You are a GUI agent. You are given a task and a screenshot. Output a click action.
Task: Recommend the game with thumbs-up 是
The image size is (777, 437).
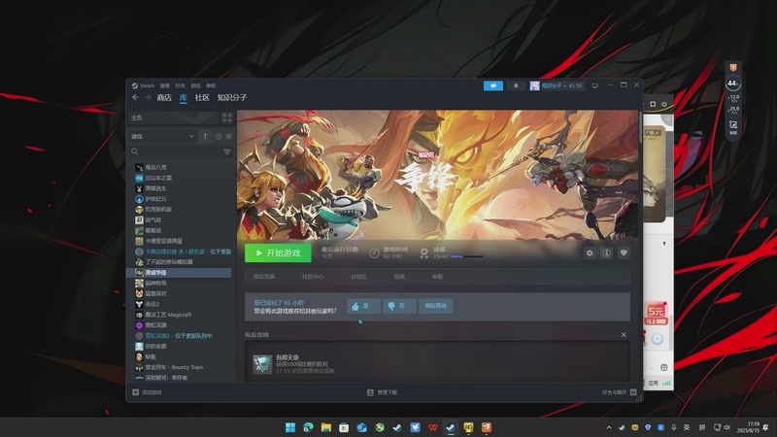[x=363, y=306]
